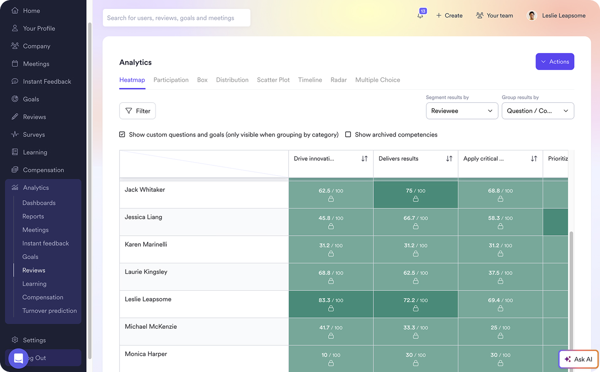Click the lock icon in Leslie Leapsome's first score
This screenshot has height=372, width=600.
tap(331, 308)
